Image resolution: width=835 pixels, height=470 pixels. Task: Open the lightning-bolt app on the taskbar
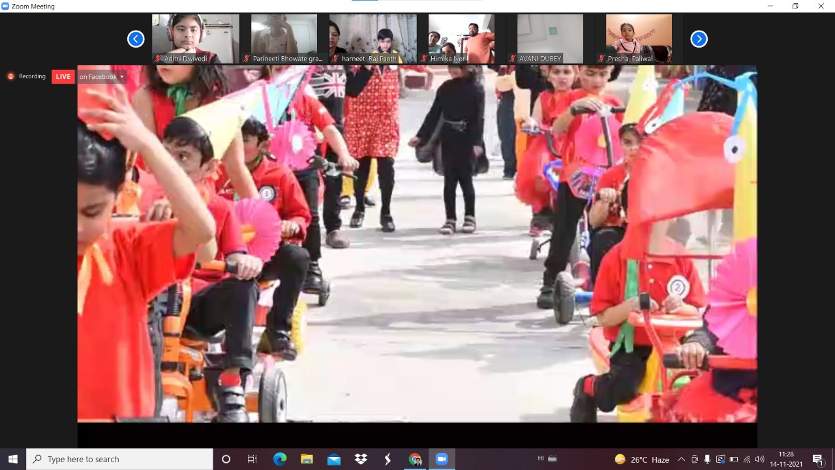click(x=387, y=459)
